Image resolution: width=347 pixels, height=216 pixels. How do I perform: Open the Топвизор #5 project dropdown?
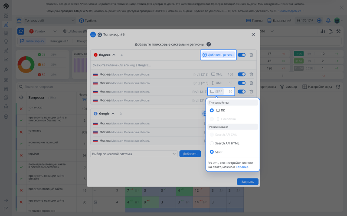point(49,20)
